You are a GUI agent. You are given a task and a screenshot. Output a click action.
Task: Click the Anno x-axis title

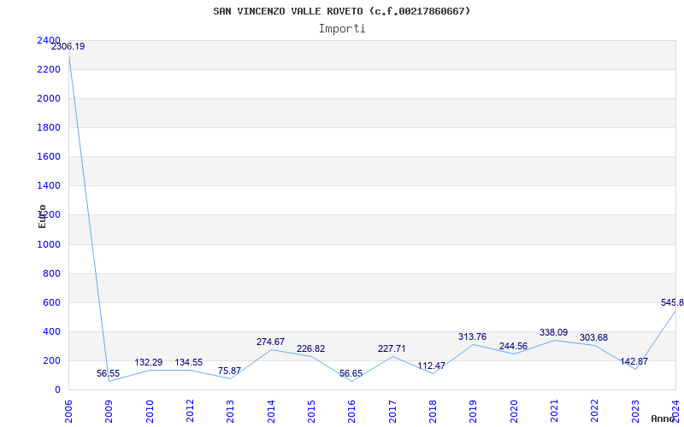click(663, 418)
